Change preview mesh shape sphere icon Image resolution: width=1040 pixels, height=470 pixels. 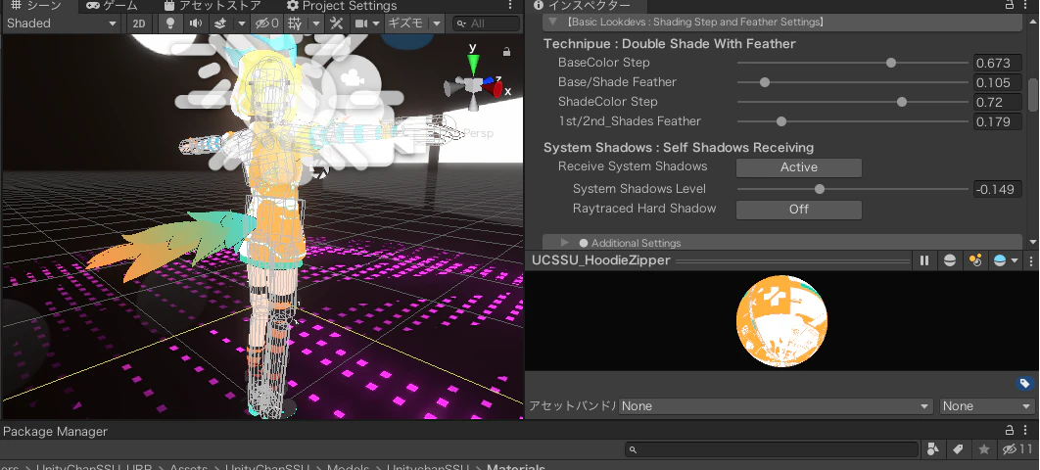(950, 260)
